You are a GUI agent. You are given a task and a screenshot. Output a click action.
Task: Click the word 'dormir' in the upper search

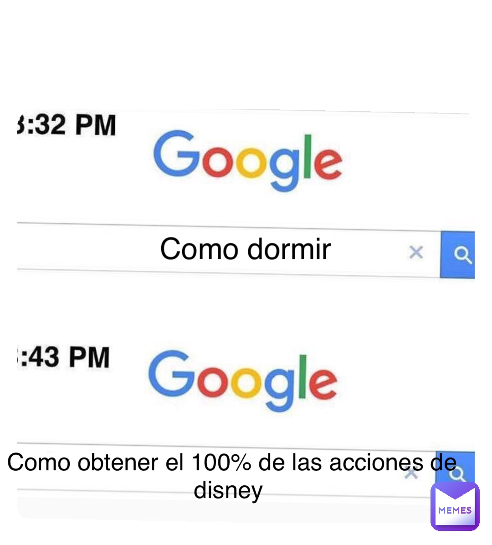289,249
